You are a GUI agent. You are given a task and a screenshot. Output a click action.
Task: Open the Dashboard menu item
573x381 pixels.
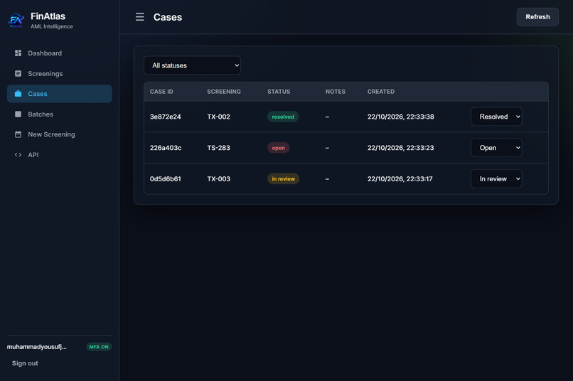coord(59,53)
